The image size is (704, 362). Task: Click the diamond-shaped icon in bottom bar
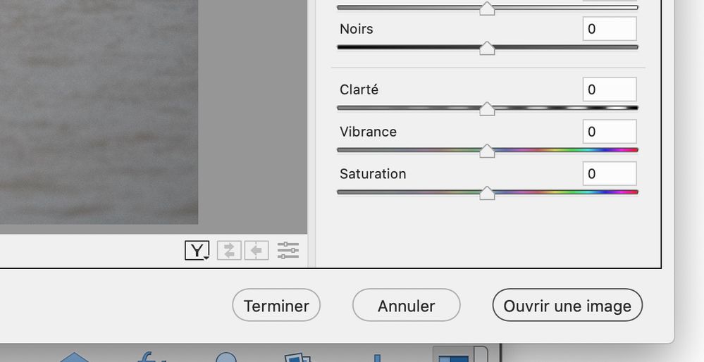[75, 358]
